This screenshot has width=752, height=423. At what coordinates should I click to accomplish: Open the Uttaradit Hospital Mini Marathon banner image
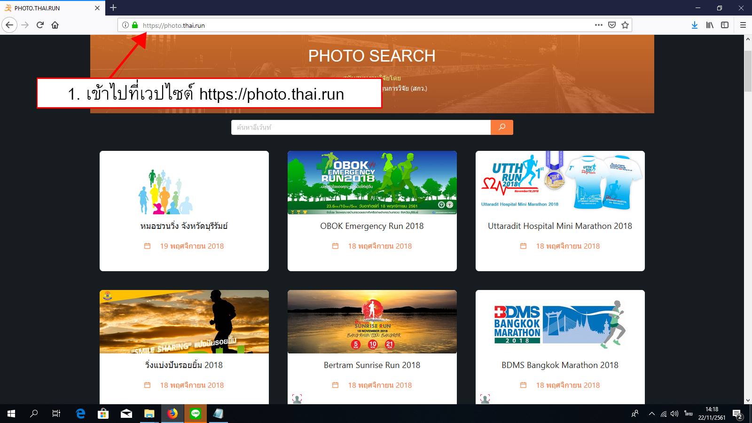pos(560,183)
